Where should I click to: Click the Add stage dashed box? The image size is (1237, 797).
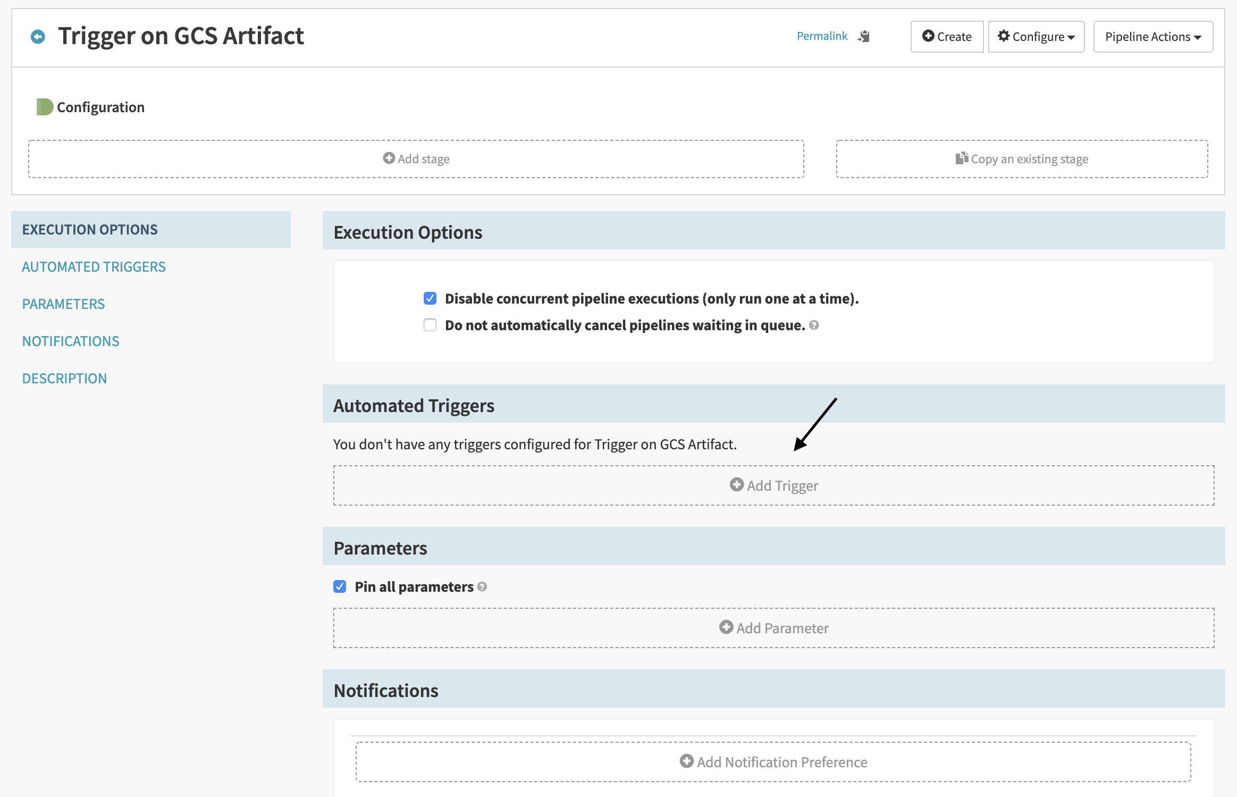(x=416, y=159)
